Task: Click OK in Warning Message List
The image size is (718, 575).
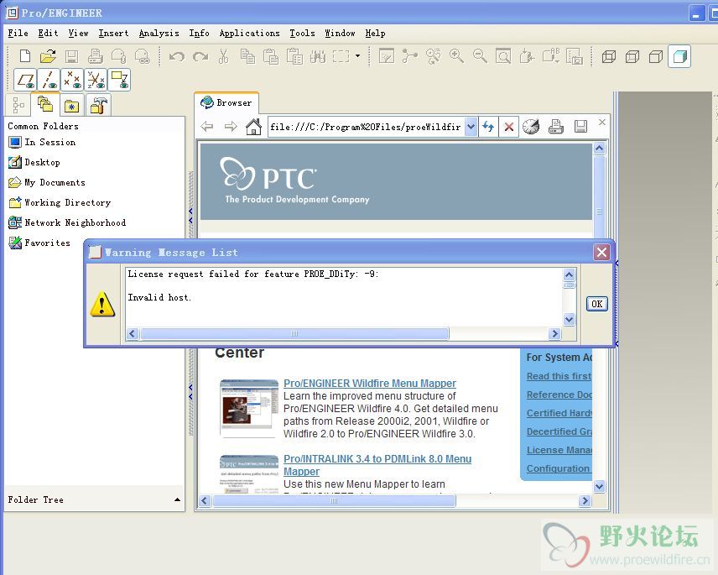Action: click(x=596, y=304)
